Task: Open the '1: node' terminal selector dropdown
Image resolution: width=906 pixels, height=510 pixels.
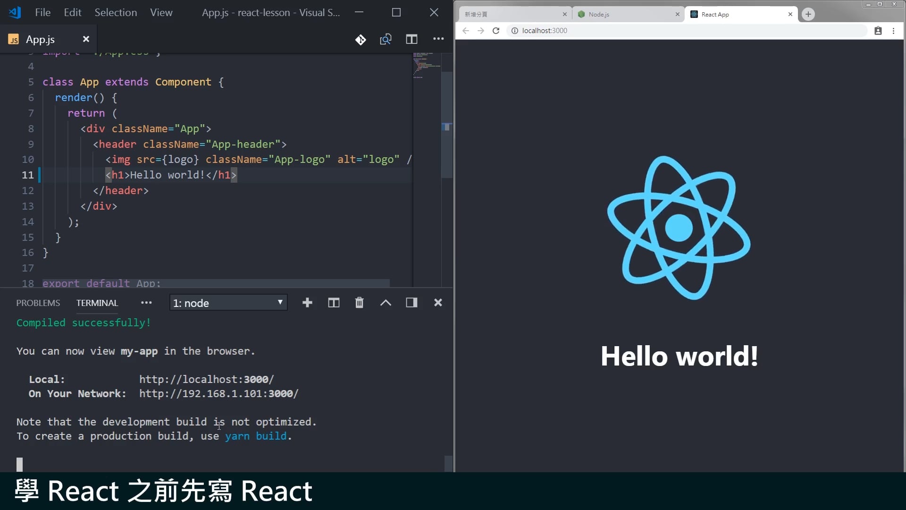Action: click(x=228, y=303)
